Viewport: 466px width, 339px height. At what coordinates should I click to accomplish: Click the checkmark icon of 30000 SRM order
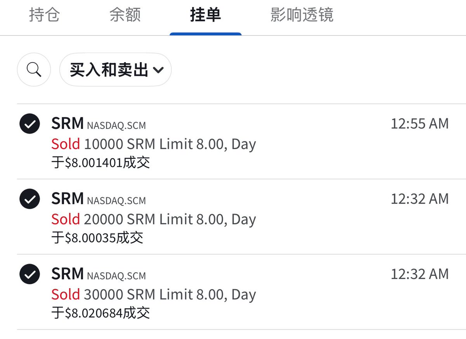(x=30, y=274)
